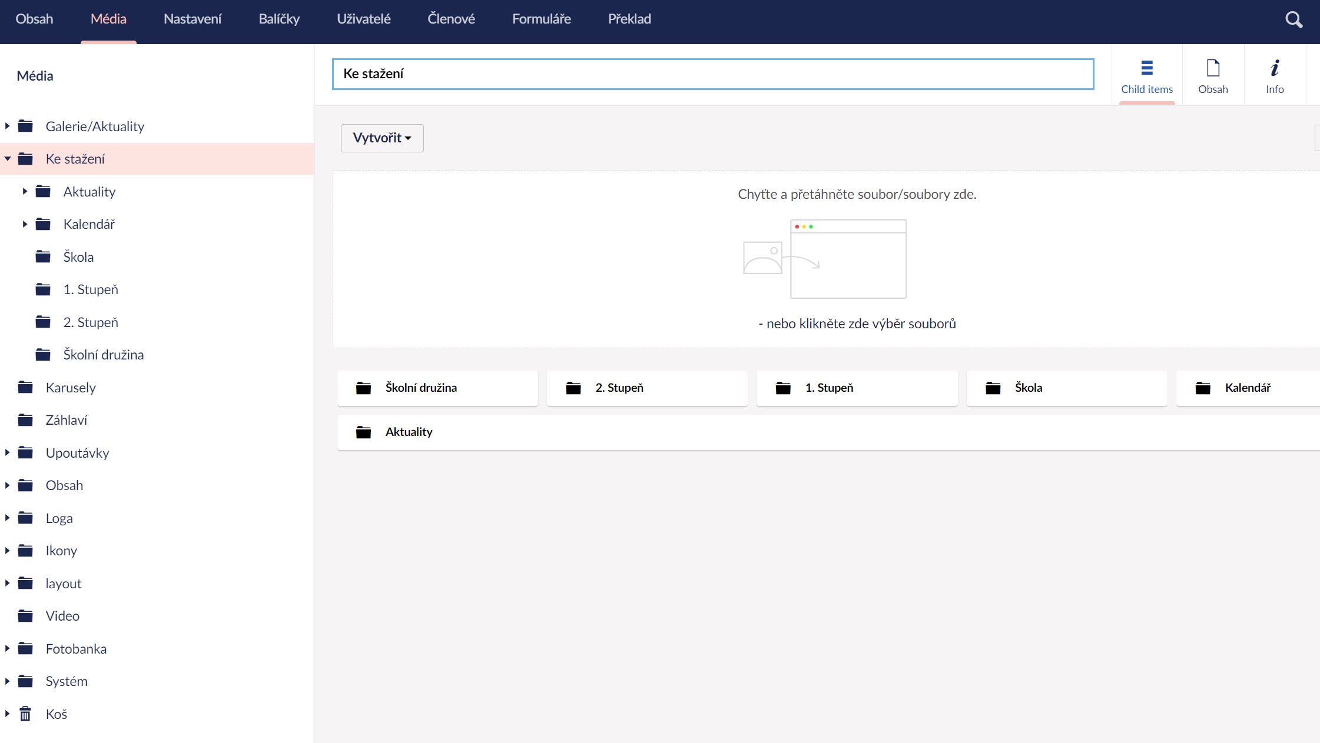Expand the Upoutávky folder arrow
1320x743 pixels.
tap(8, 452)
